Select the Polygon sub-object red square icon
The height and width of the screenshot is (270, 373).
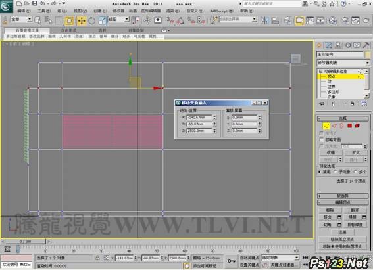coord(349,125)
